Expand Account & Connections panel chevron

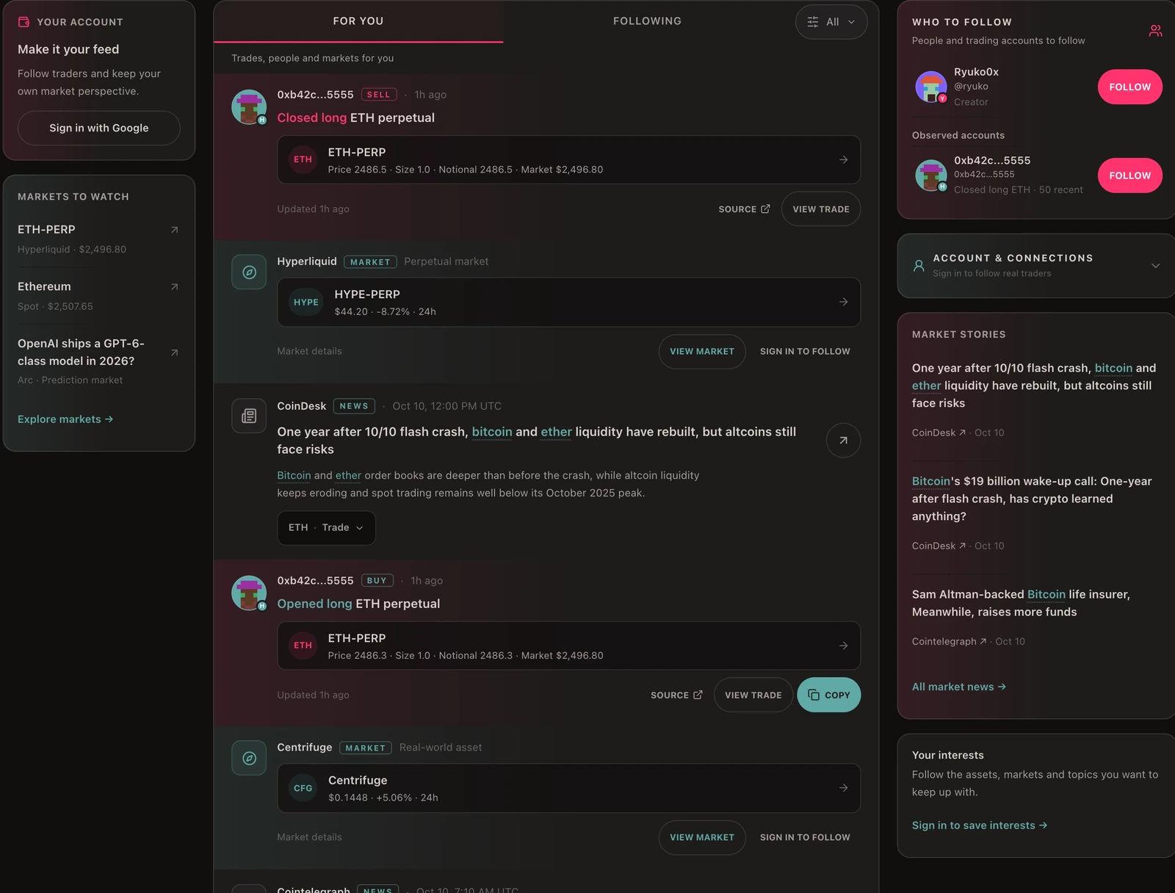[1155, 266]
